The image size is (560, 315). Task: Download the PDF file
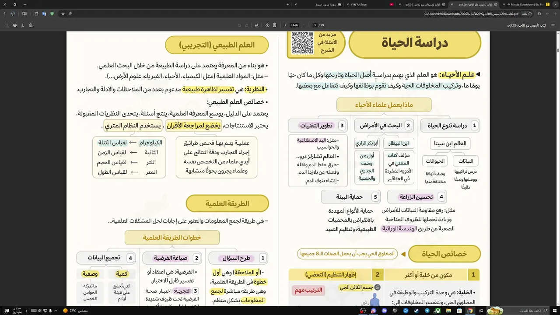coord(23,25)
